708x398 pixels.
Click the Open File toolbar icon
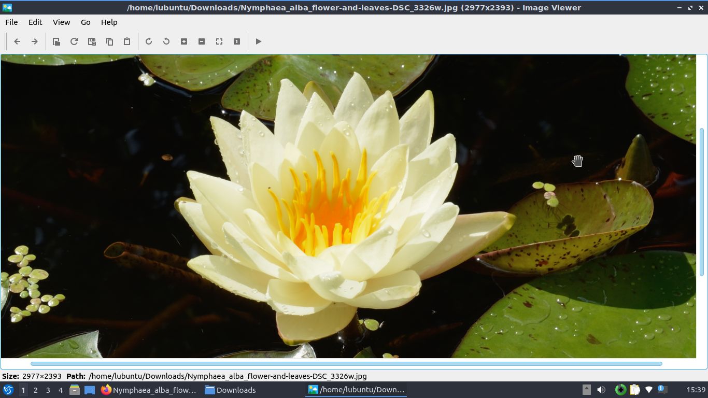tap(56, 41)
